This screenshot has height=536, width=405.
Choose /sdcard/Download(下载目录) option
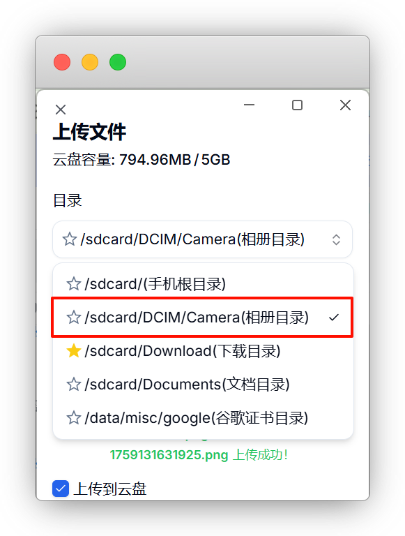202,351
